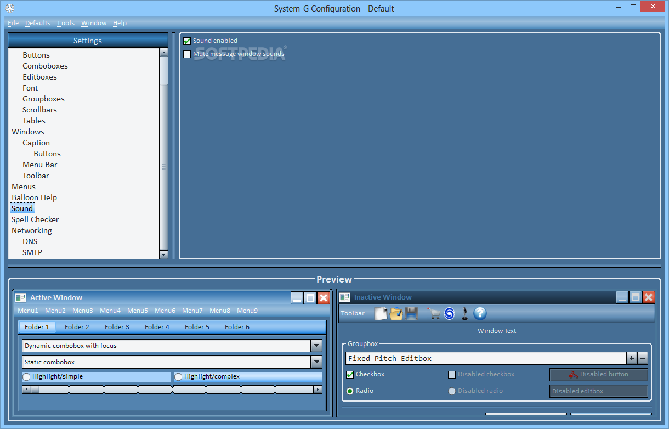Select Balloon Help in settings tree
This screenshot has height=429, width=669.
click(x=35, y=197)
